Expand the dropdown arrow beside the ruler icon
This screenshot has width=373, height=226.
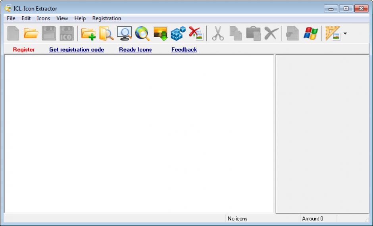[345, 34]
